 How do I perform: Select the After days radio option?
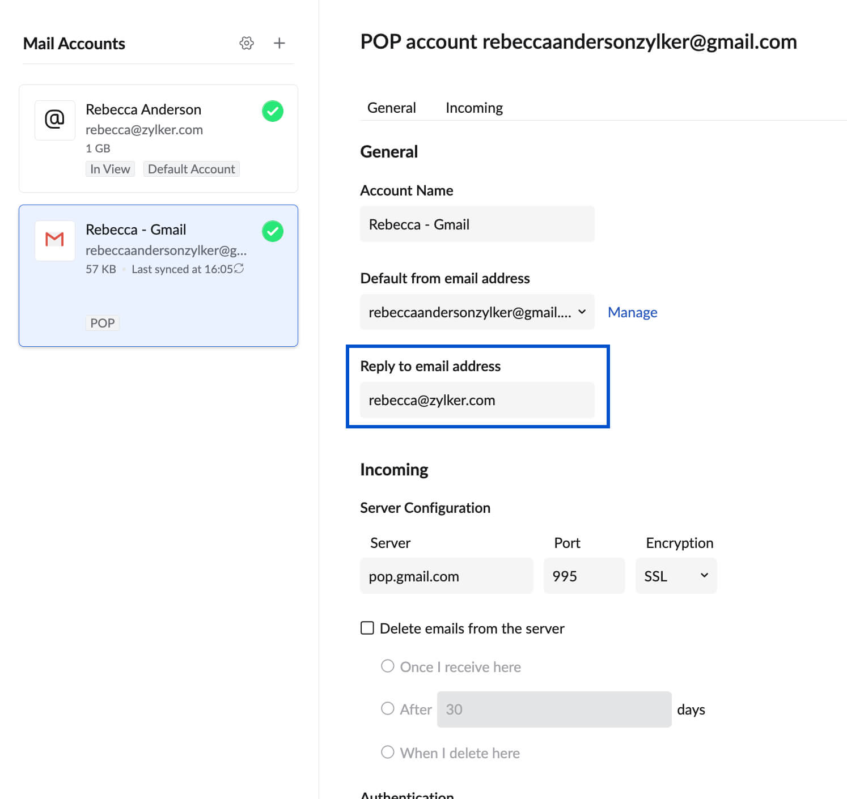(388, 708)
